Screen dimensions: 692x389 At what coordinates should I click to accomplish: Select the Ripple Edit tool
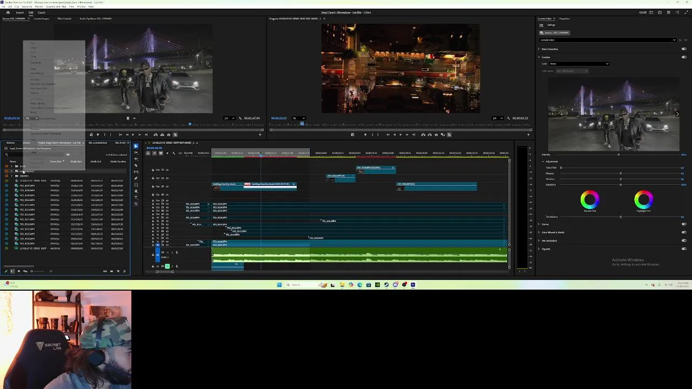pyautogui.click(x=136, y=159)
